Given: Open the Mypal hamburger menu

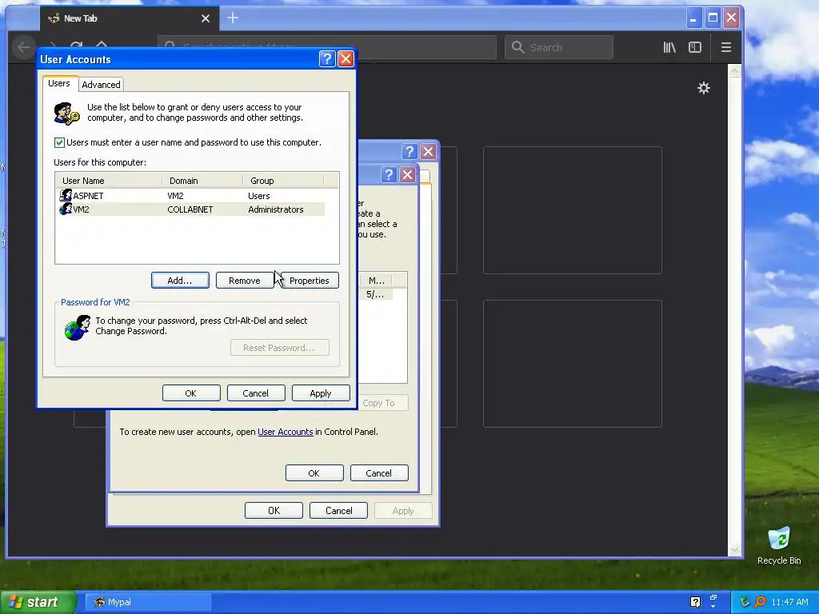Looking at the screenshot, I should click(x=726, y=47).
